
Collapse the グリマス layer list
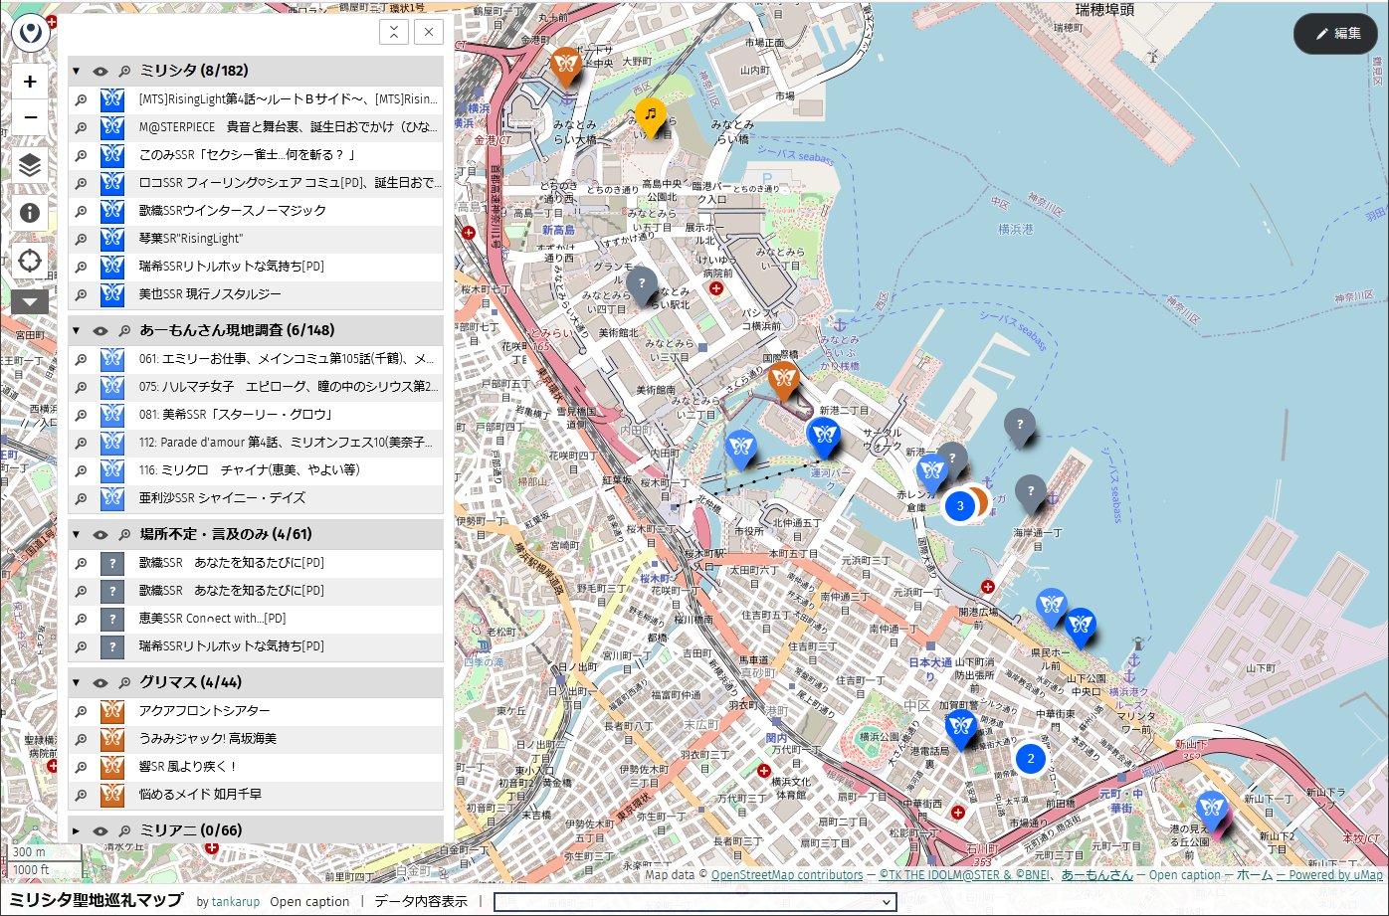coord(77,683)
